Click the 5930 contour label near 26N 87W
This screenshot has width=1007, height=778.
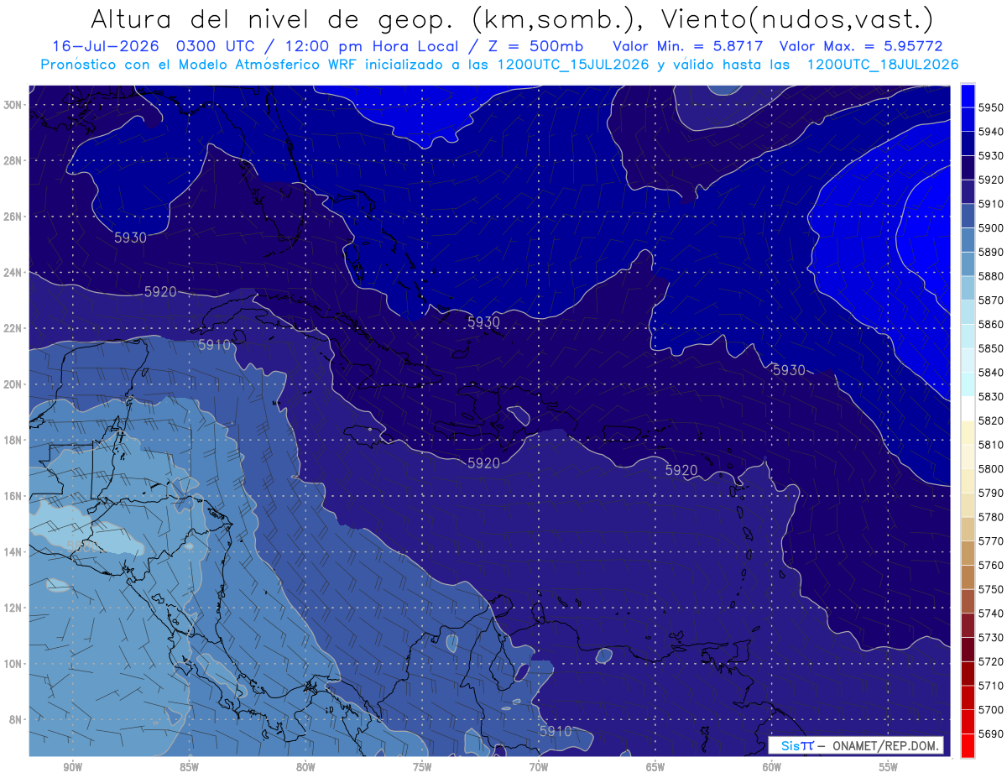click(x=131, y=238)
